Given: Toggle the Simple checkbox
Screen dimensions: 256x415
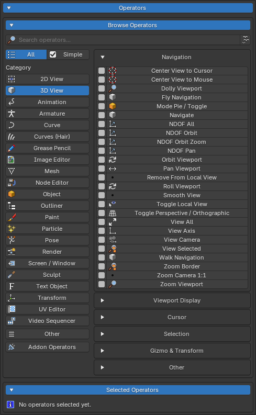Looking at the screenshot, I should [x=53, y=54].
